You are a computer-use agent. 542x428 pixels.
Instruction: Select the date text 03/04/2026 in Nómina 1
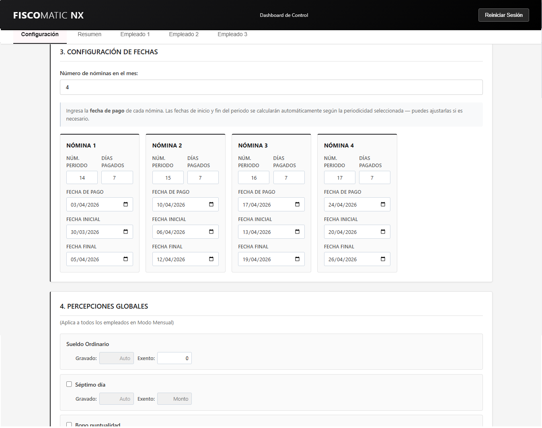pyautogui.click(x=85, y=205)
